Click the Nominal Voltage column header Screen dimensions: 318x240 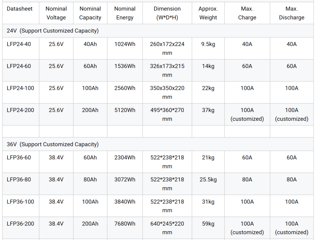coord(56,13)
